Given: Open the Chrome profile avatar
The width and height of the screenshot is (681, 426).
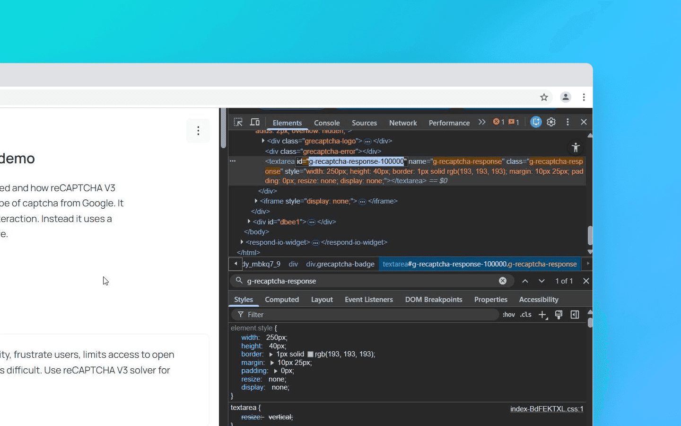Looking at the screenshot, I should coord(566,97).
